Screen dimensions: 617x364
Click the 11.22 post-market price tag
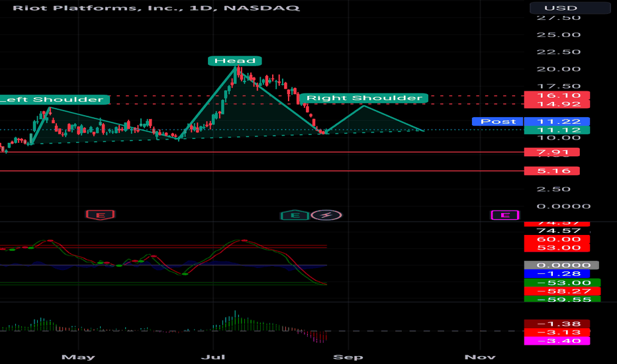557,122
